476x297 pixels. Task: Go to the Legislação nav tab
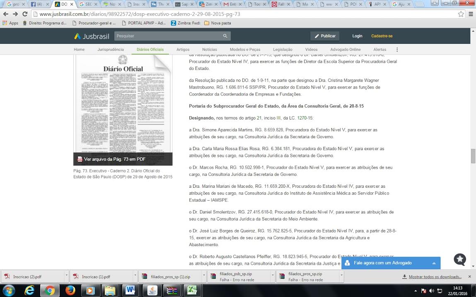[x=283, y=50]
